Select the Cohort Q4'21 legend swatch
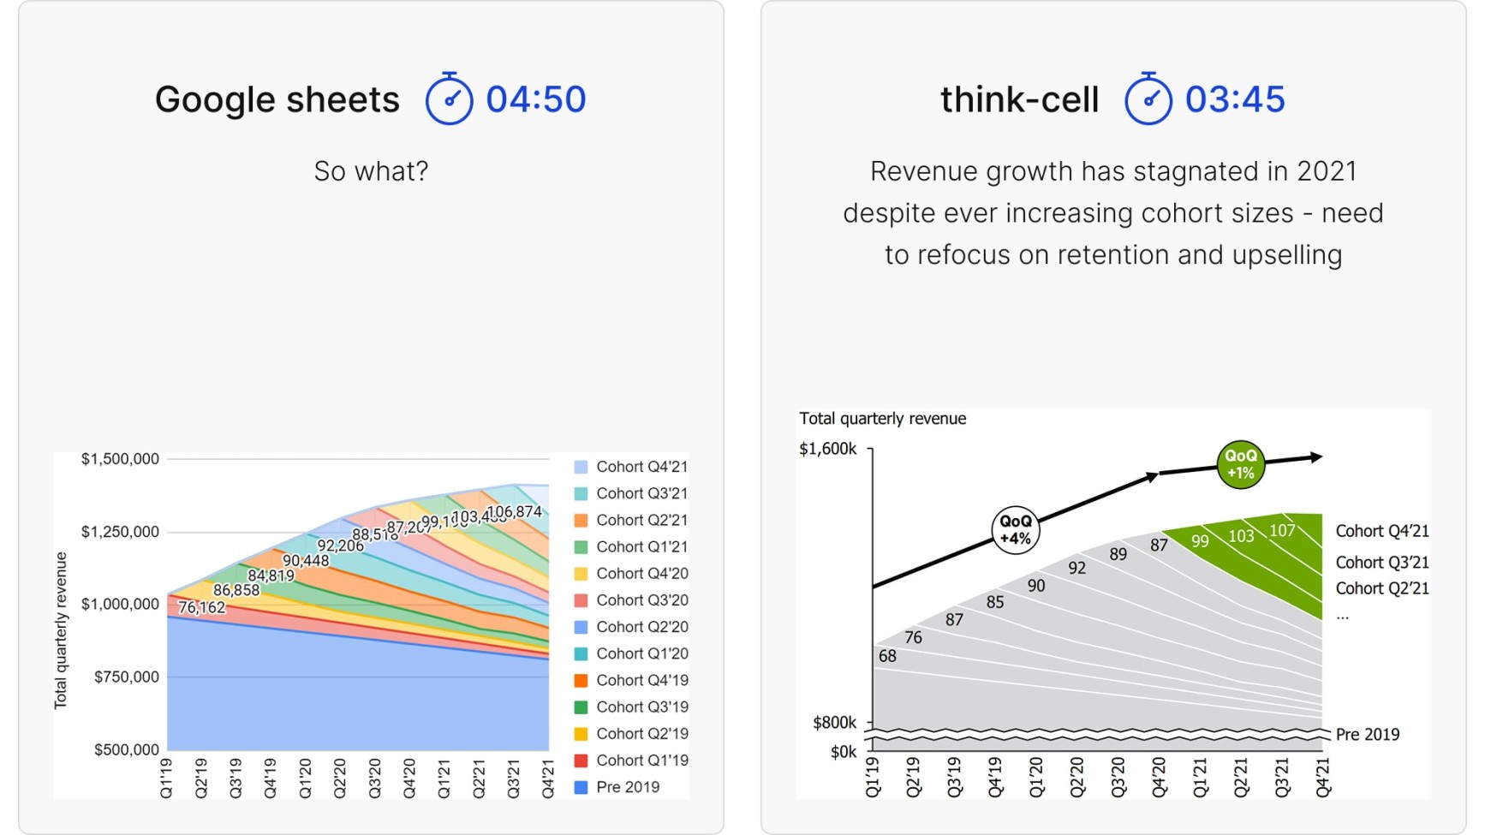This screenshot has width=1485, height=835. (581, 467)
